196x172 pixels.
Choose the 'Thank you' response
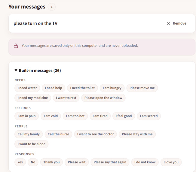(51, 162)
